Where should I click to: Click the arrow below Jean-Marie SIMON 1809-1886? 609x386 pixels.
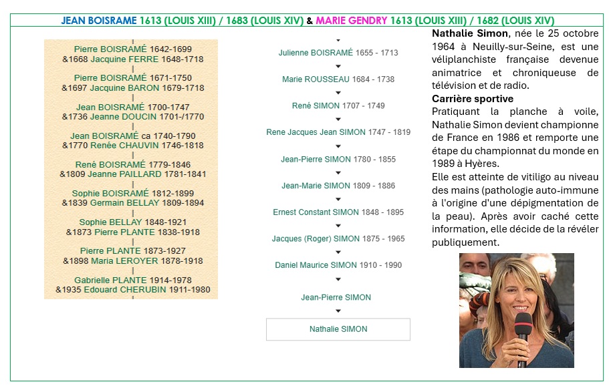[338, 199]
